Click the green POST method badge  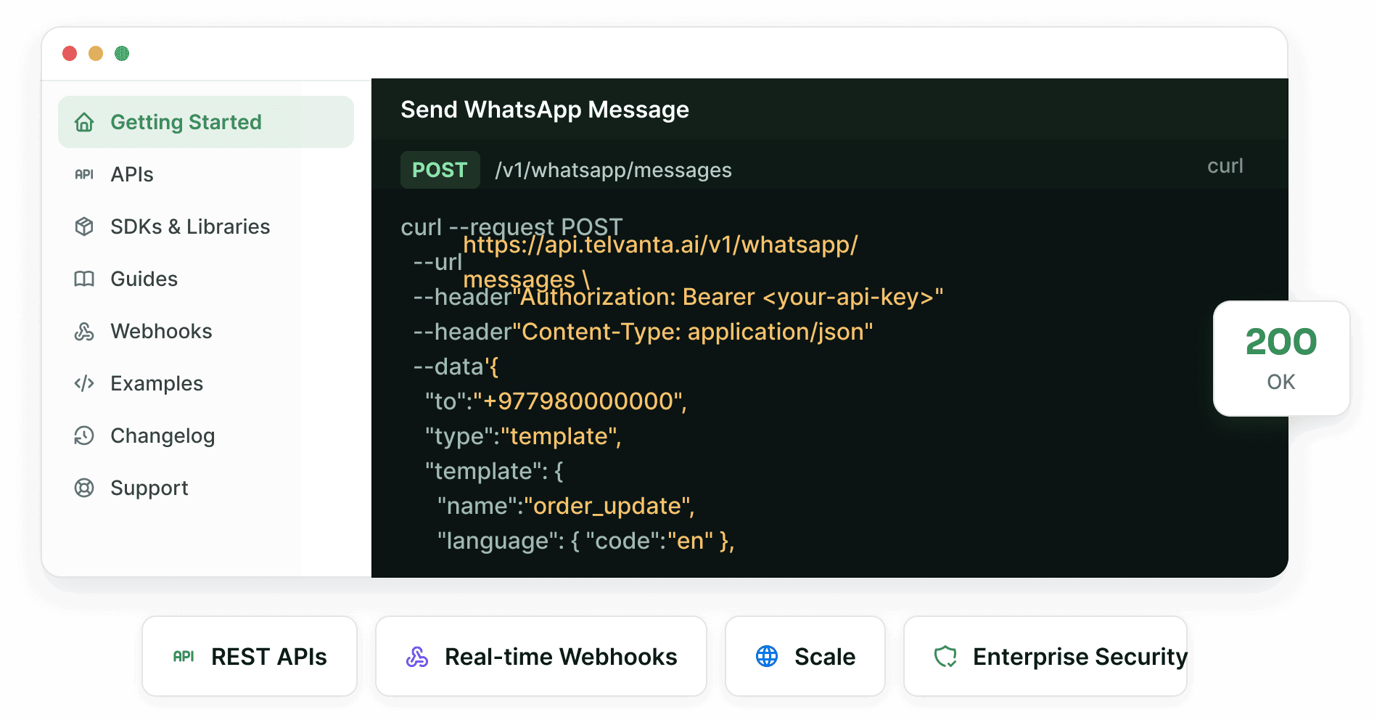440,170
